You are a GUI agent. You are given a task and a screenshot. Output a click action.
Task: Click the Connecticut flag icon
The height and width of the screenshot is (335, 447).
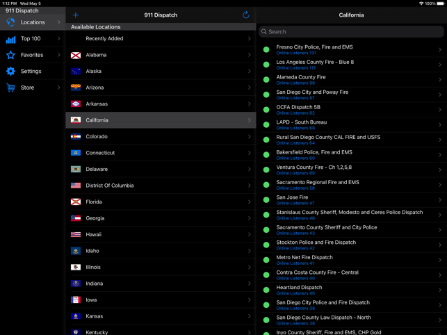tap(76, 153)
